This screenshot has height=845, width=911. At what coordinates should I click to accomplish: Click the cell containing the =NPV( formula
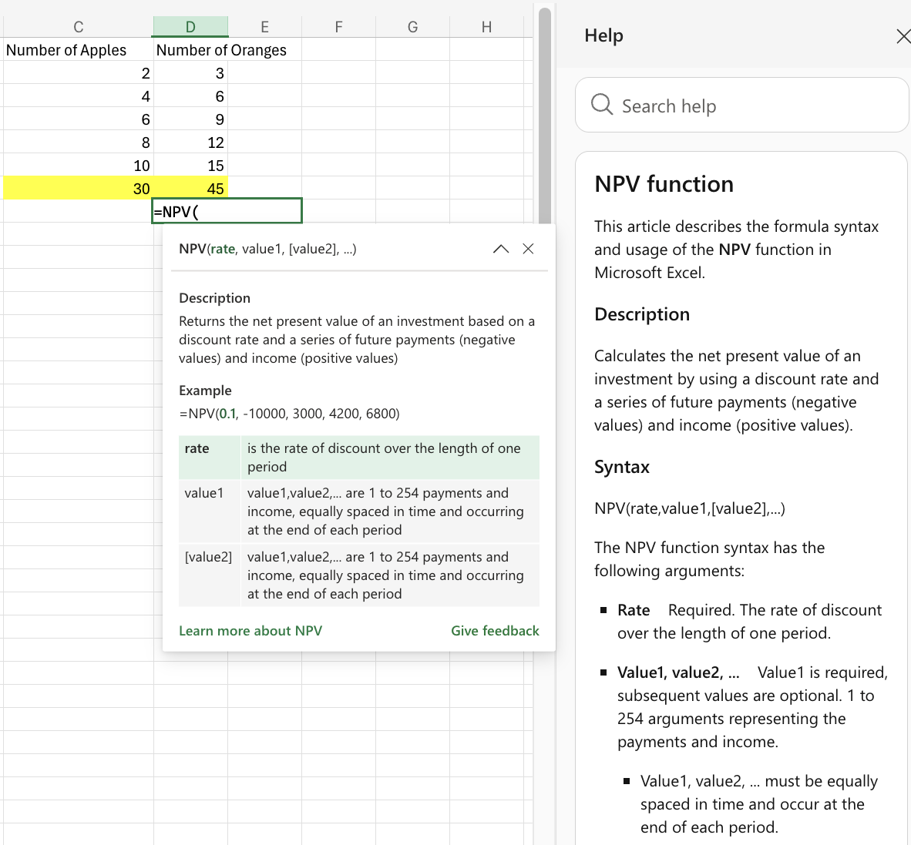click(227, 210)
